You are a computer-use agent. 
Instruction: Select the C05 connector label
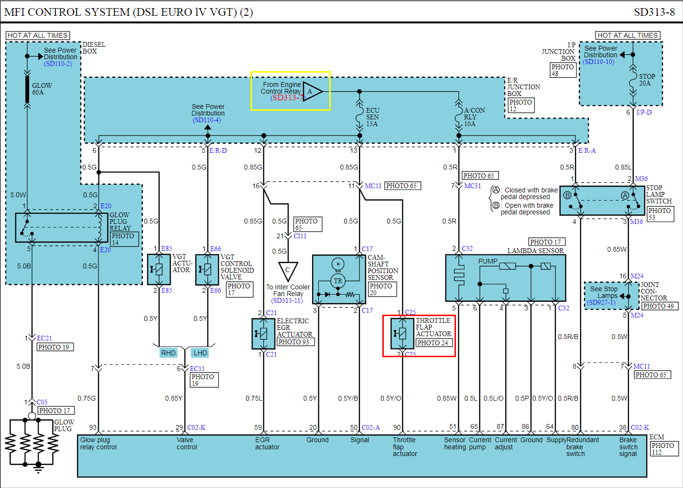pos(42,402)
